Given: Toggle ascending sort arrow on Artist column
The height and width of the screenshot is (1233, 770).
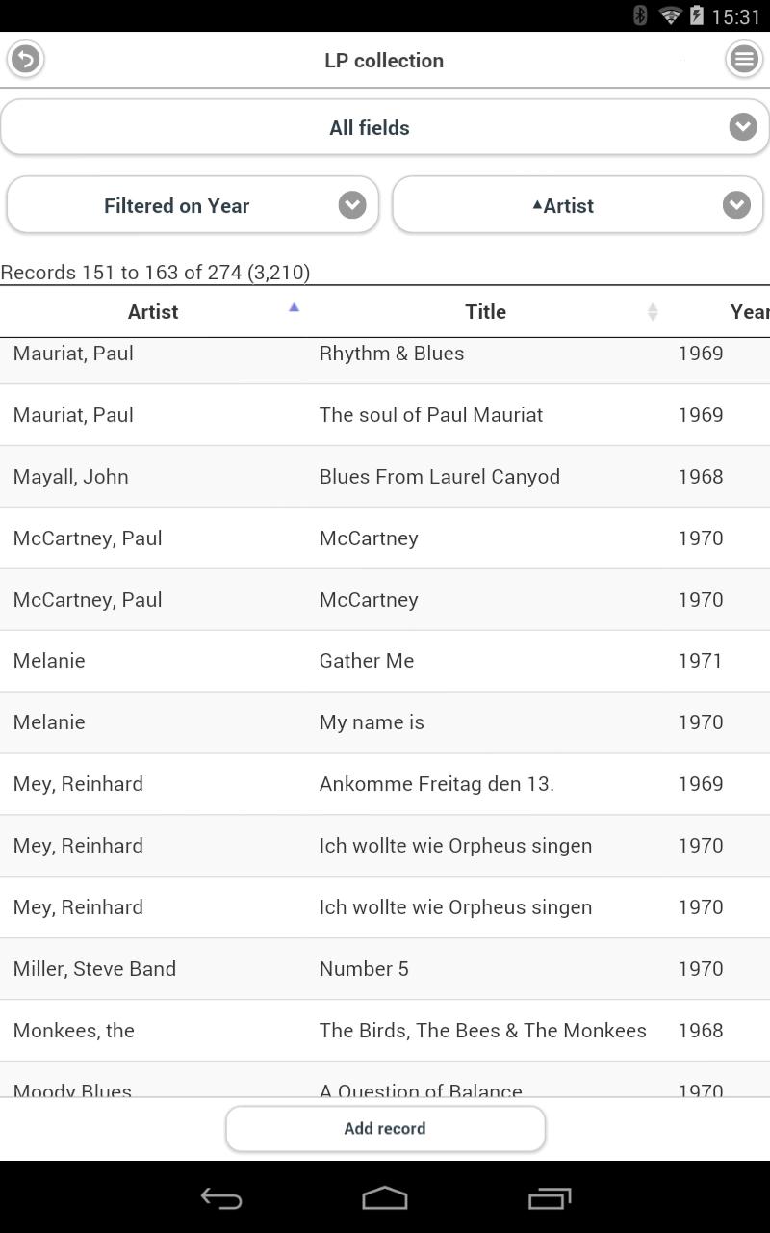Looking at the screenshot, I should (295, 308).
